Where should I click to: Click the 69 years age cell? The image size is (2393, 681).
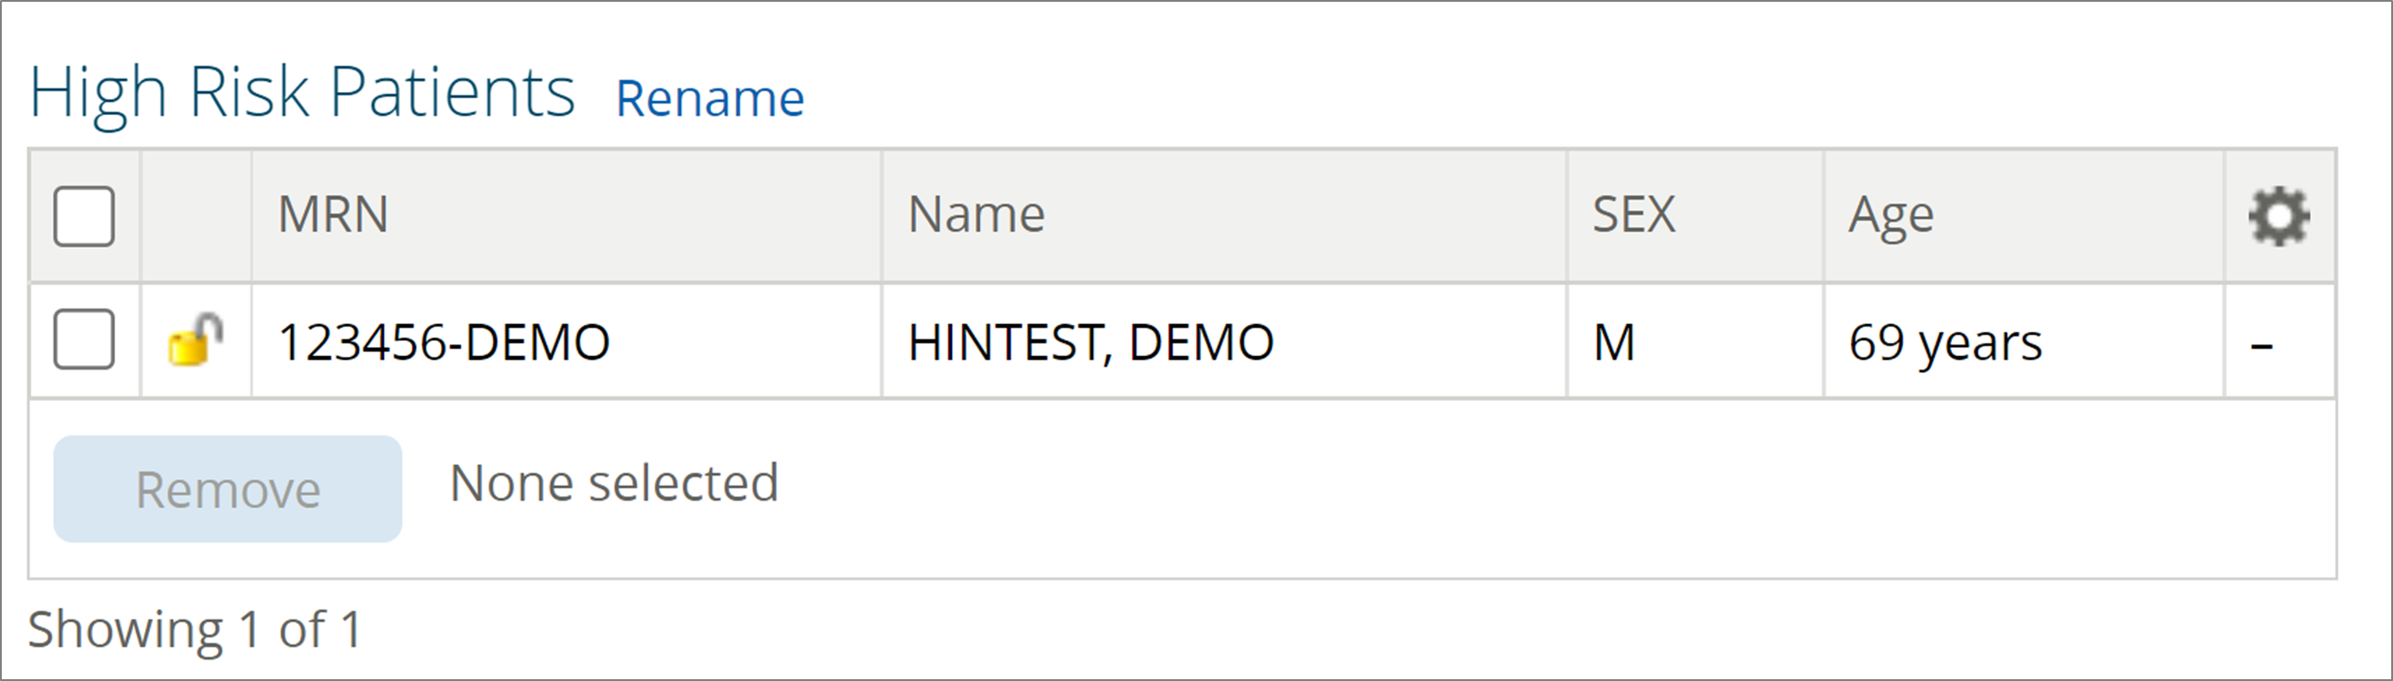1946,342
